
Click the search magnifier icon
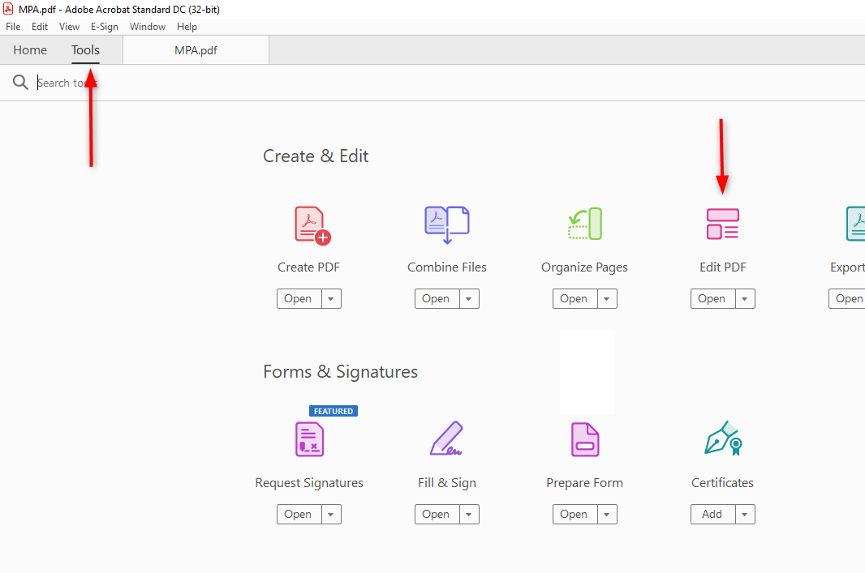click(20, 82)
